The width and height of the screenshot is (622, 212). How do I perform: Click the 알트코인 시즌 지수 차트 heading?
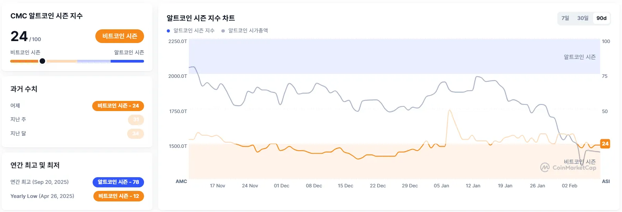201,18
